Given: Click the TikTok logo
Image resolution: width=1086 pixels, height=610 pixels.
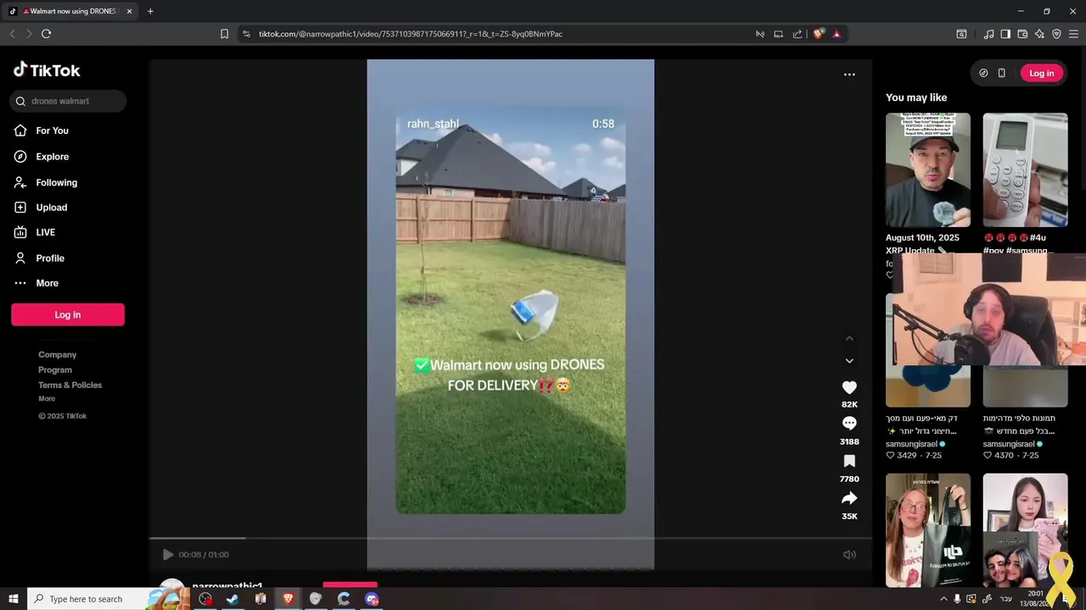Looking at the screenshot, I should [x=47, y=70].
